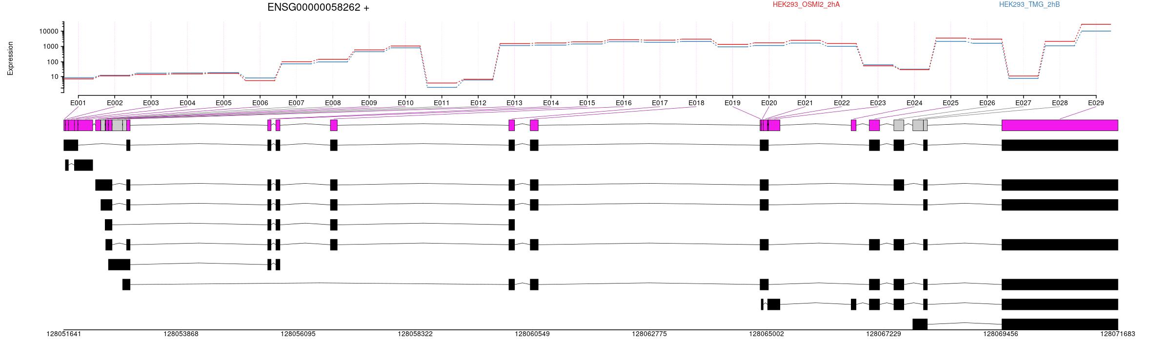Select exon label E026
This screenshot has height=341, width=1171.
(987, 103)
